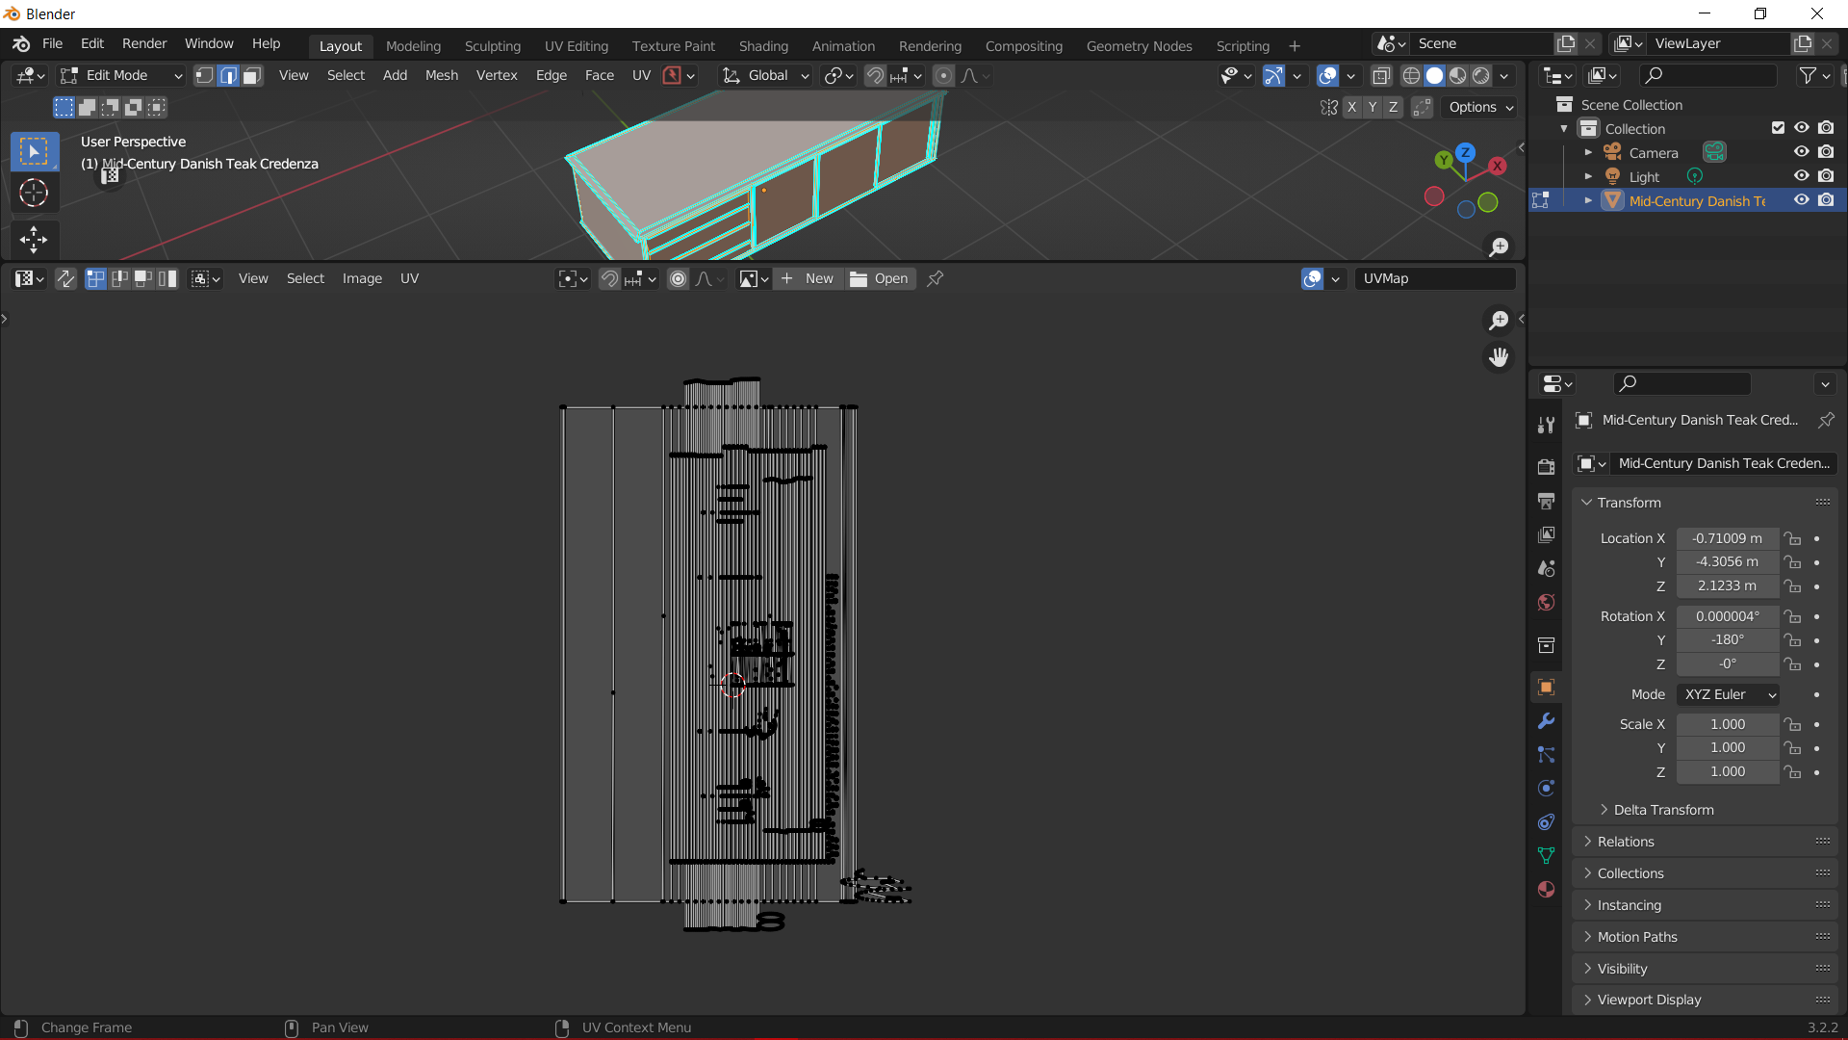This screenshot has height=1040, width=1848.
Task: Click the red X axis gizmo ball
Action: pyautogui.click(x=1498, y=166)
